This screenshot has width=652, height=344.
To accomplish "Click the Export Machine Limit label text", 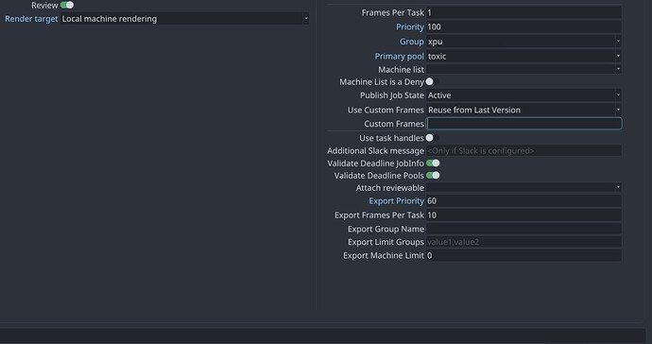I will (x=384, y=255).
